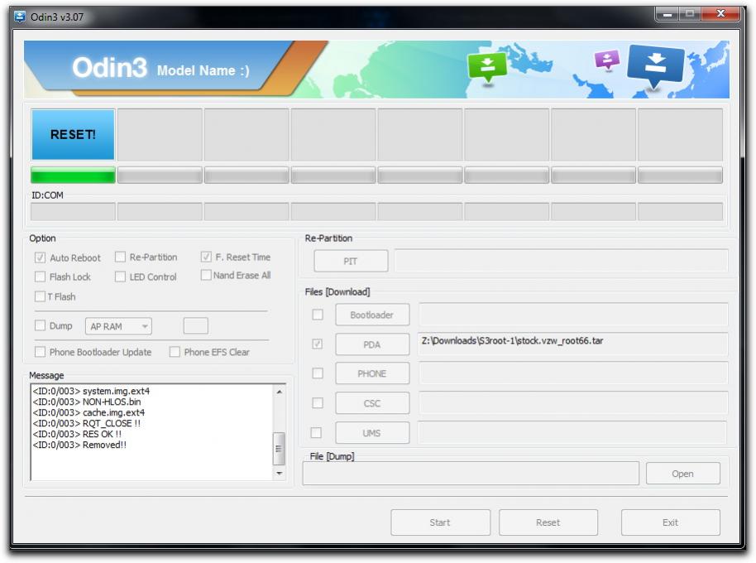Click the PDA file button
This screenshot has height=563, width=756.
372,344
